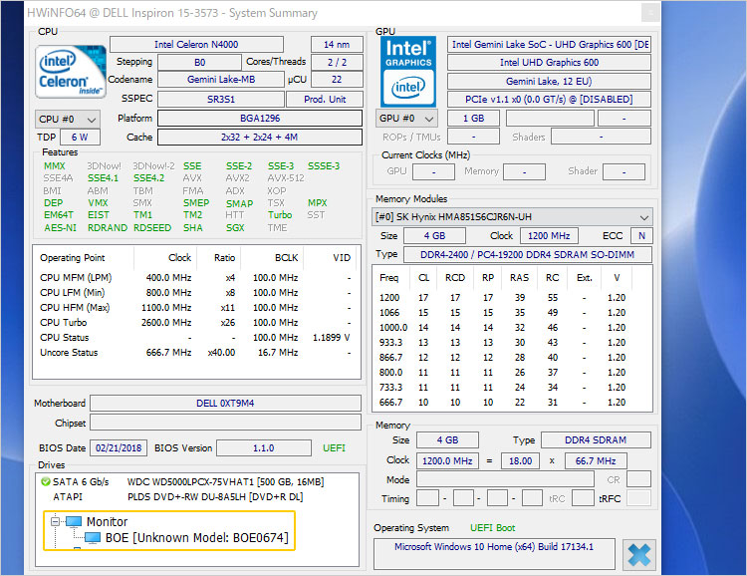Screen dimensions: 747x576
Task: Click the PCIe v1.1 x0 DISABLED field
Action: [x=549, y=100]
